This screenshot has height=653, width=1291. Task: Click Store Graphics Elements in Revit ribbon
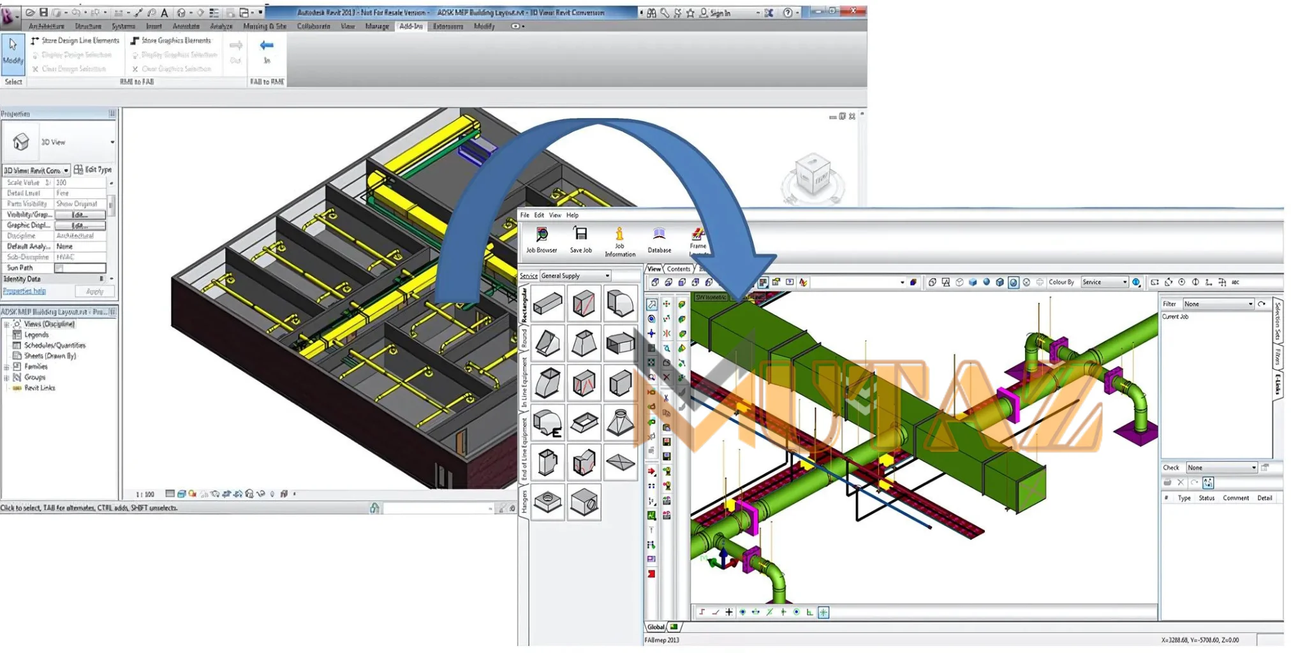(170, 40)
